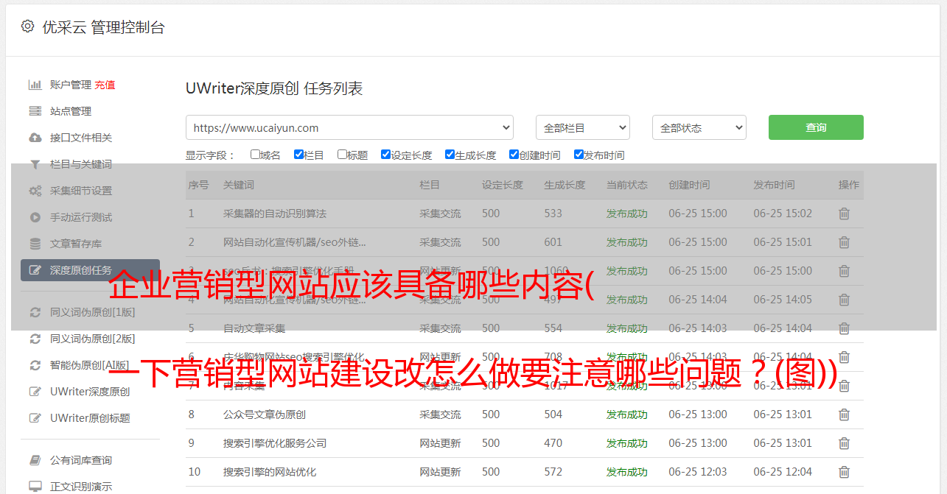This screenshot has height=494, width=947.
Task: Delete task row 1 采集器的自动识别算法
Action: tap(845, 214)
